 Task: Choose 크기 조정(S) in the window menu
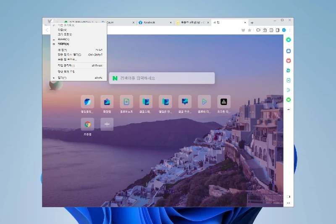click(79, 34)
